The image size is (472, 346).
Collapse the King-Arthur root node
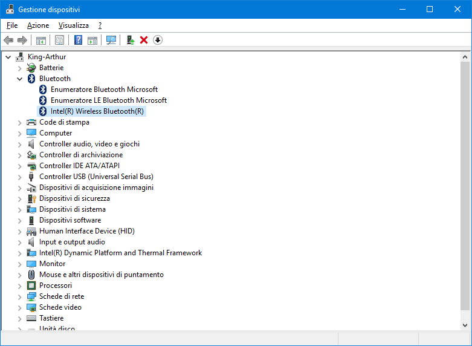coord(8,57)
